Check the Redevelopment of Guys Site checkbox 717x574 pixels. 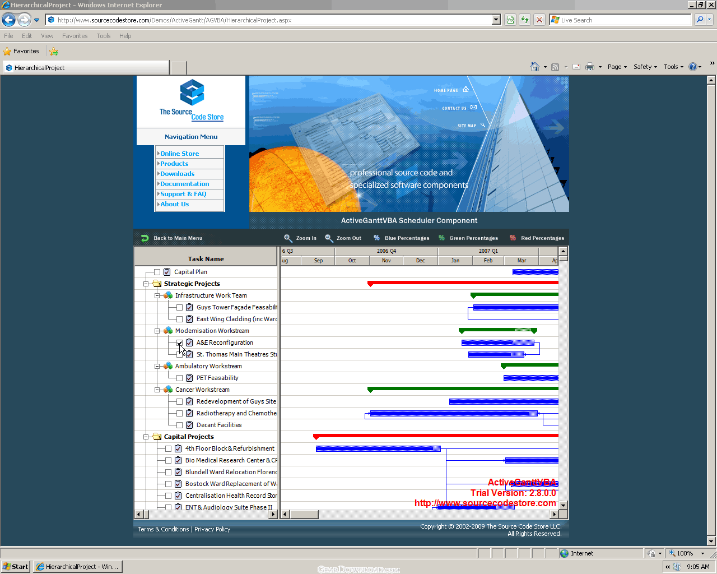click(x=179, y=402)
